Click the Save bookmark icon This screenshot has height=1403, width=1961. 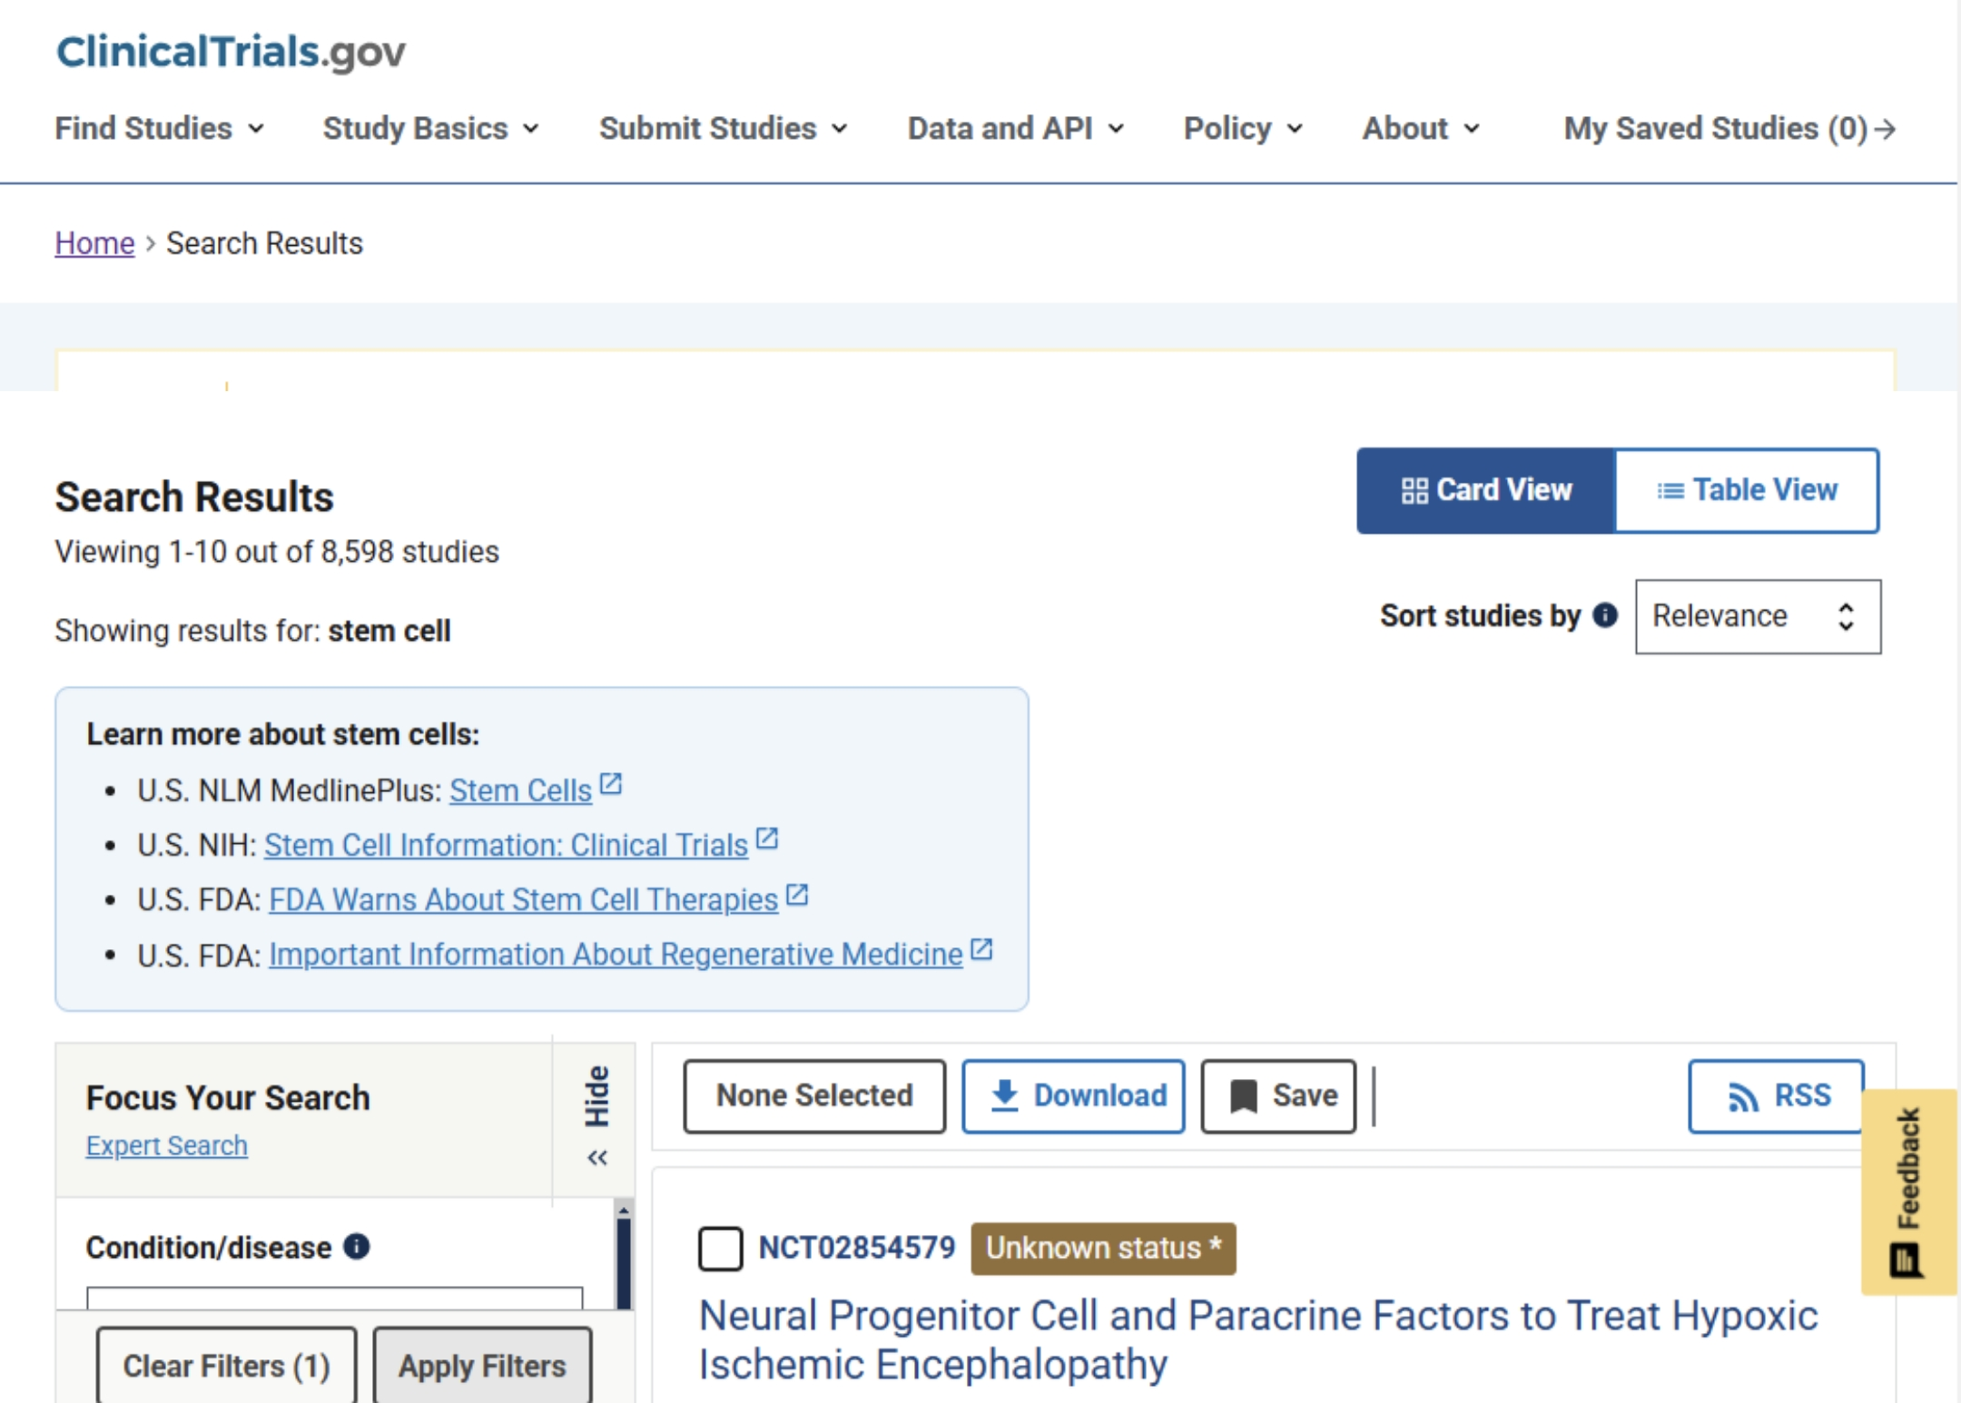click(x=1243, y=1095)
